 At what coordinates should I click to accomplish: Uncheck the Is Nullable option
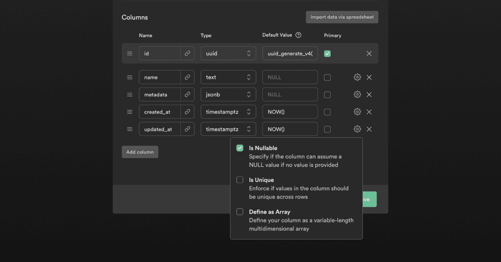pos(240,148)
